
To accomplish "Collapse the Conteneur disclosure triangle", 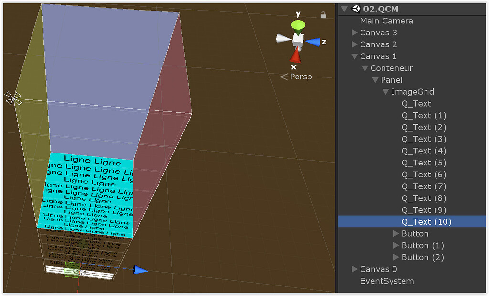I will [x=365, y=68].
